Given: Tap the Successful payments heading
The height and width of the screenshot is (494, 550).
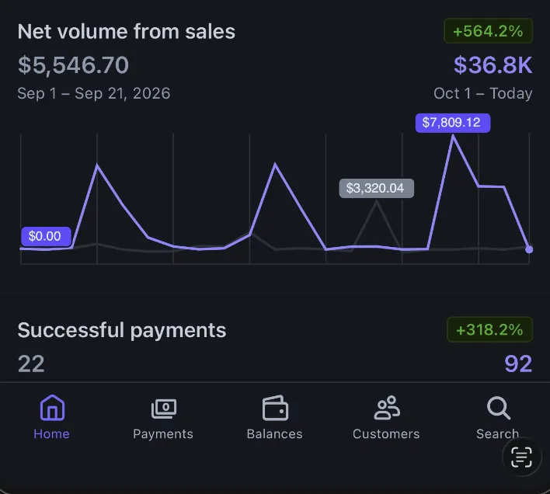Looking at the screenshot, I should (122, 330).
